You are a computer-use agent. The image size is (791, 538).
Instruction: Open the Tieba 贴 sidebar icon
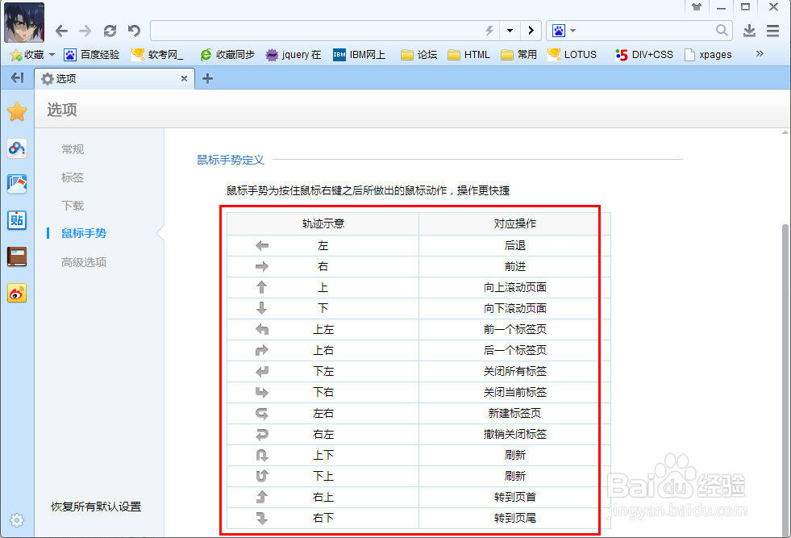click(x=17, y=220)
